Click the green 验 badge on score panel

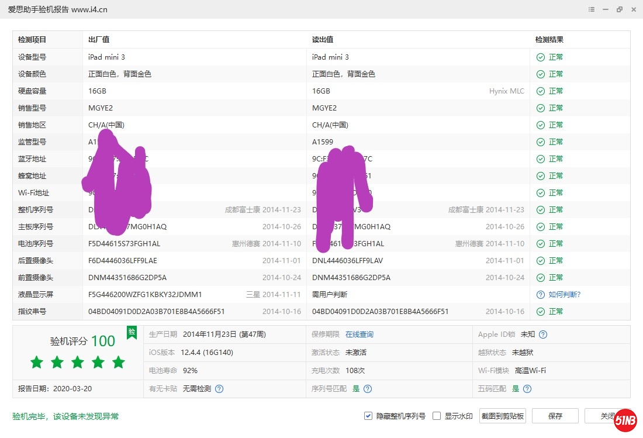[x=132, y=333]
